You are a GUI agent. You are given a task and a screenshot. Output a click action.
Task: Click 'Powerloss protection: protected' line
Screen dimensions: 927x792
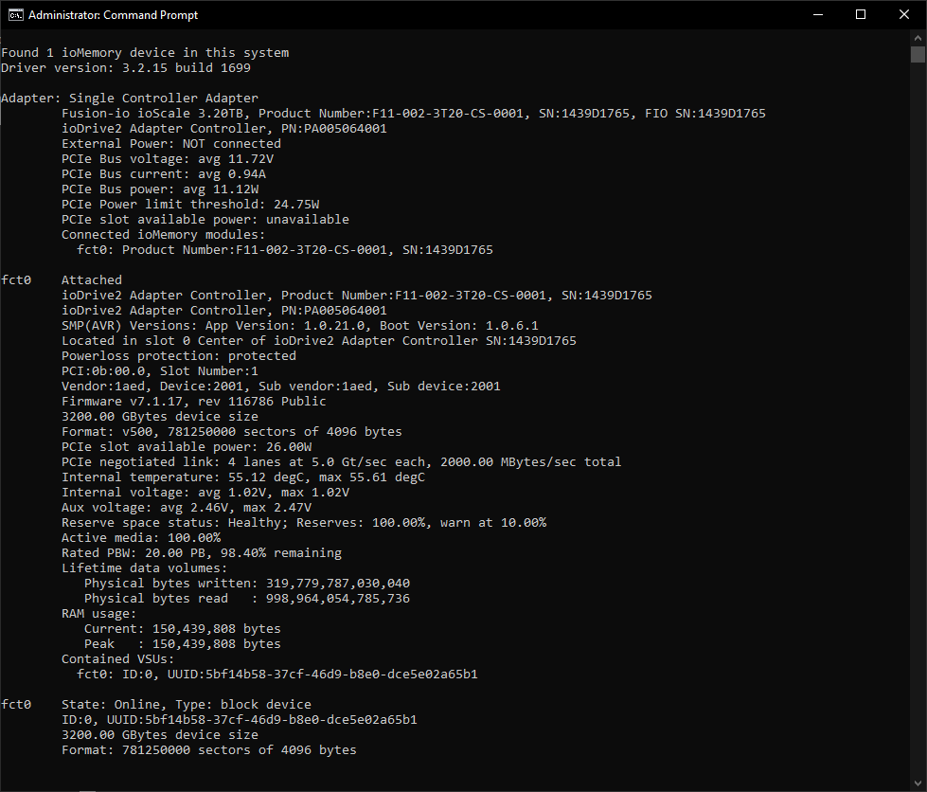(x=179, y=356)
